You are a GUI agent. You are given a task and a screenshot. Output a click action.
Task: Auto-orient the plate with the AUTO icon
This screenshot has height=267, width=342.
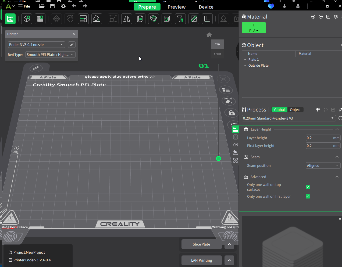[x=228, y=101]
